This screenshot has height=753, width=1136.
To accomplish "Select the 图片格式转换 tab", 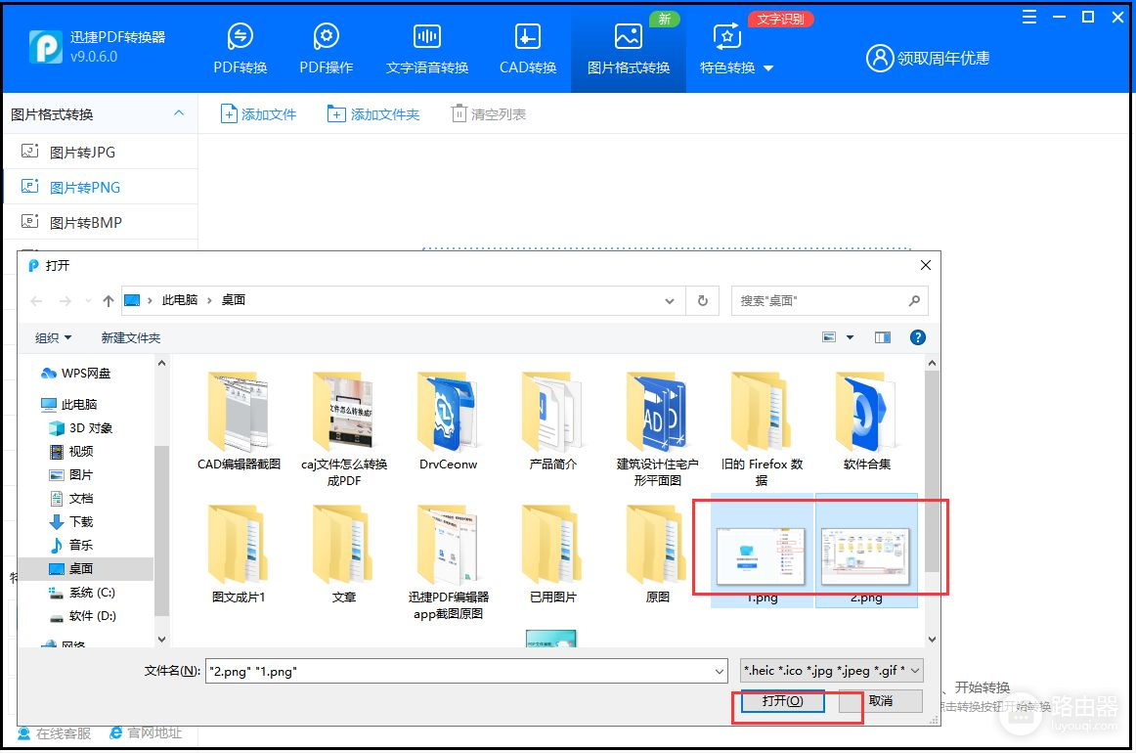I will tap(629, 49).
